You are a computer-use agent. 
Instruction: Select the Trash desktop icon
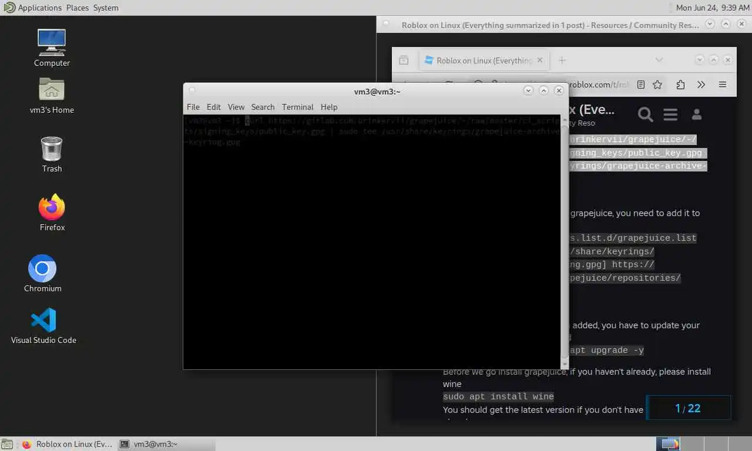click(x=52, y=154)
